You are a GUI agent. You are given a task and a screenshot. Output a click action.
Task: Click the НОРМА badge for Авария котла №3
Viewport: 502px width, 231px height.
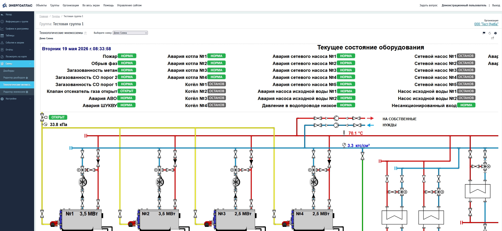(x=216, y=70)
